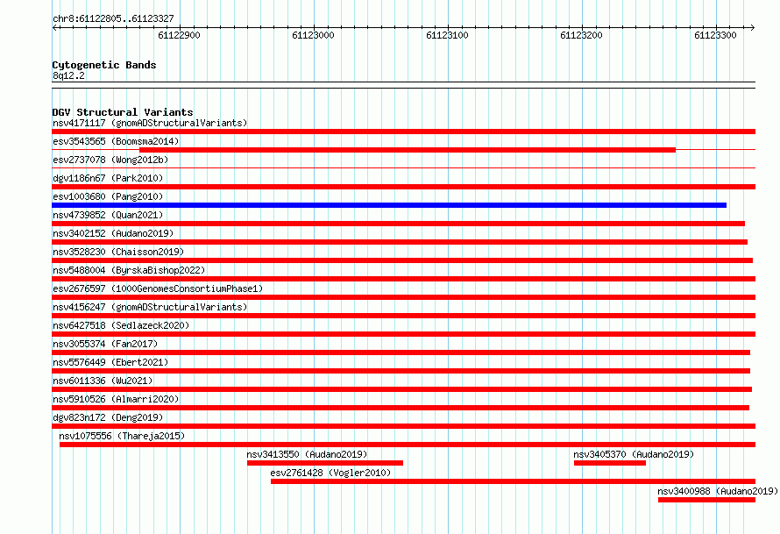Click the Cytogenetic Bands track heading
The height and width of the screenshot is (534, 780).
104,65
